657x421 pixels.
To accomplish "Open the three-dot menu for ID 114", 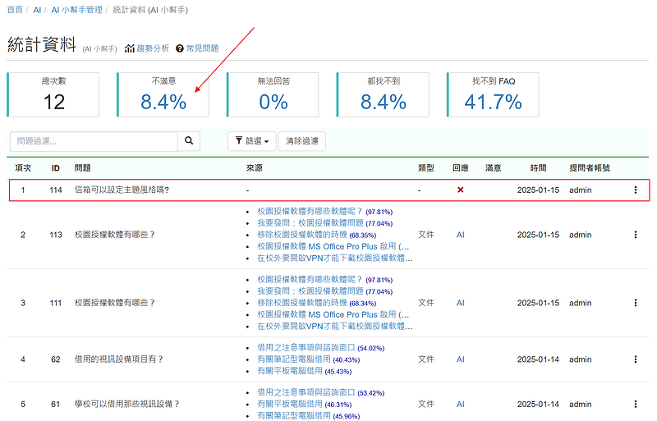I will [x=635, y=190].
